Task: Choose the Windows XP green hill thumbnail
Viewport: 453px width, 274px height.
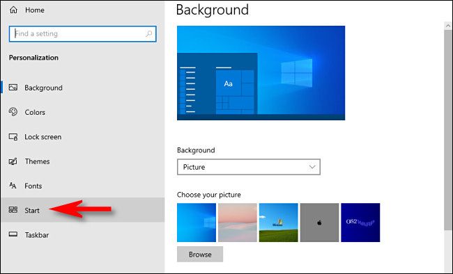Action: pyautogui.click(x=279, y=223)
